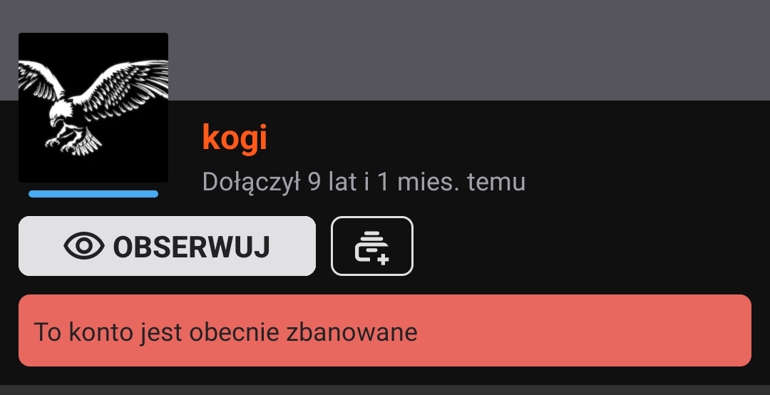Click the stacked-list-with-plus icon button
The image size is (770, 395).
(372, 246)
